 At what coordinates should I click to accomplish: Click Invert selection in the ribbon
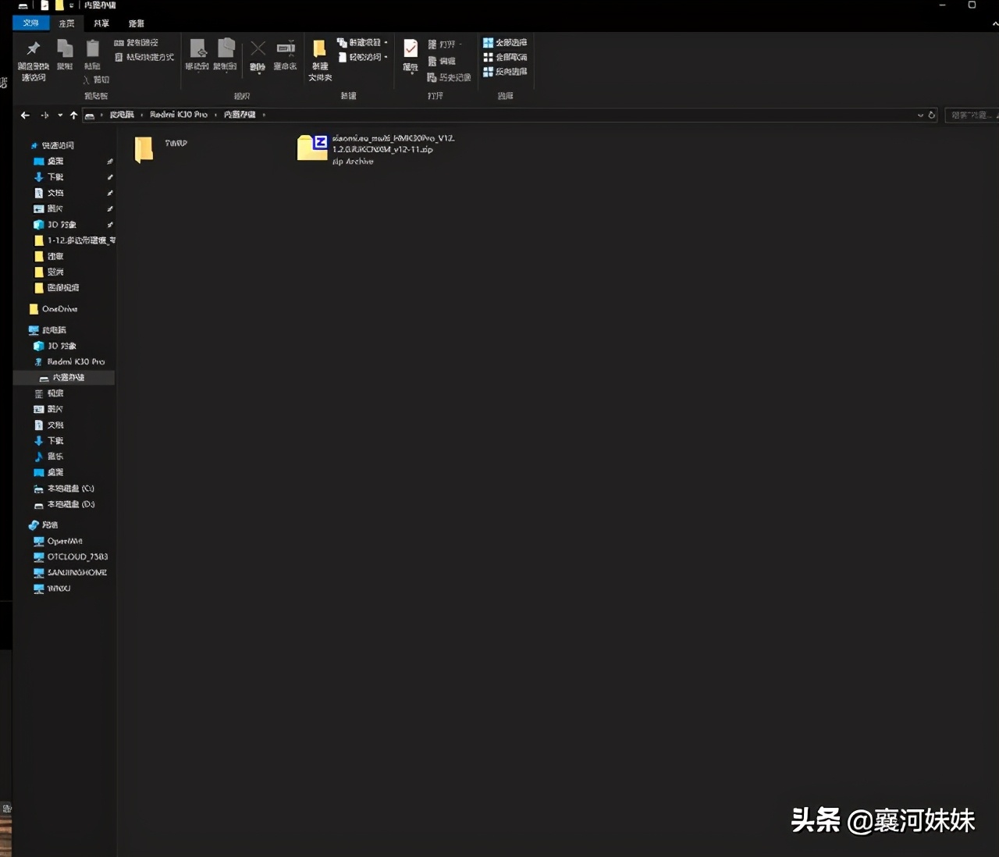point(505,72)
